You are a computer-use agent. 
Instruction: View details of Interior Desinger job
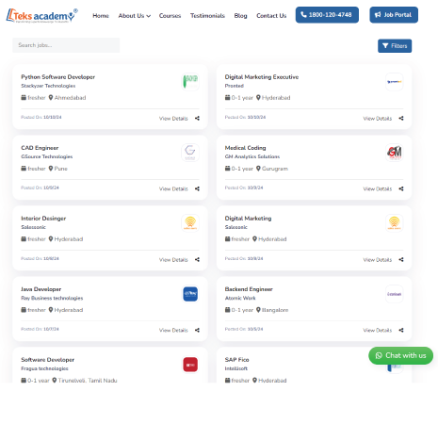[x=173, y=260]
